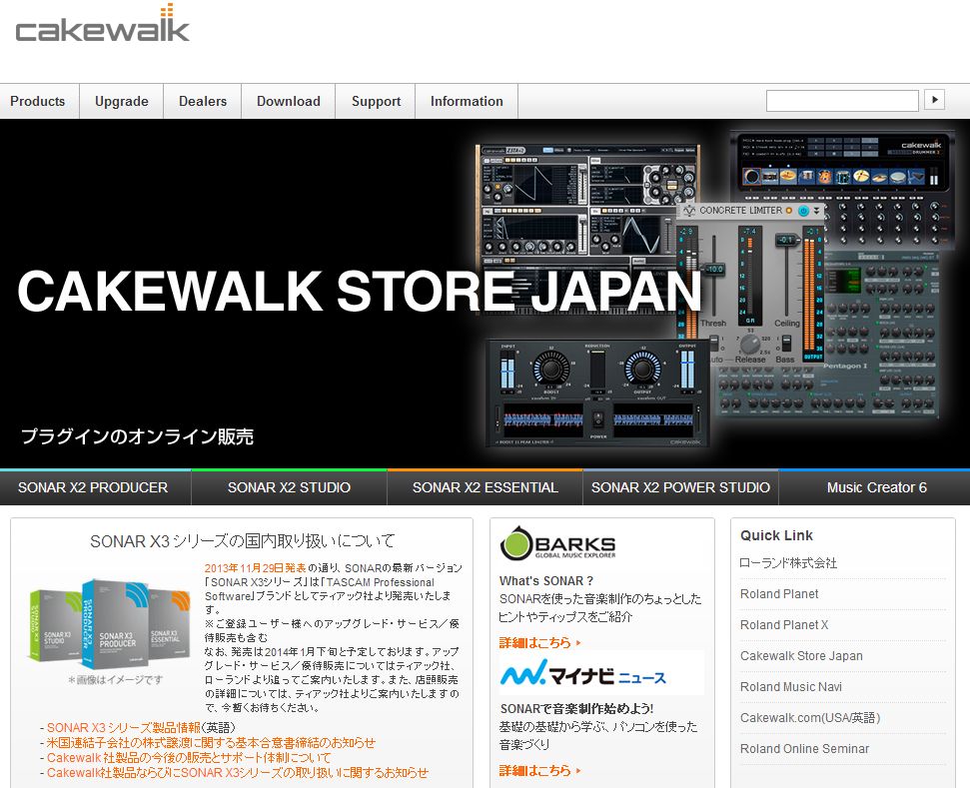The width and height of the screenshot is (970, 788).
Task: Open the Dealers menu
Action: click(203, 102)
